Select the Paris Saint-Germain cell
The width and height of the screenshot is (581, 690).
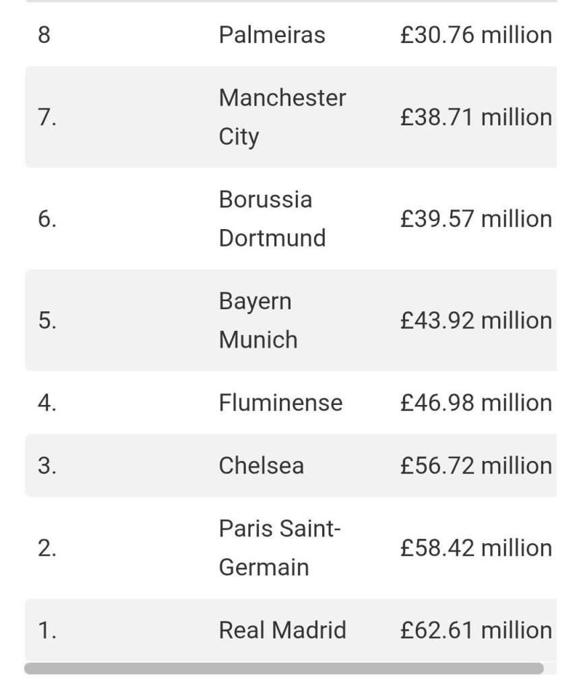click(280, 548)
